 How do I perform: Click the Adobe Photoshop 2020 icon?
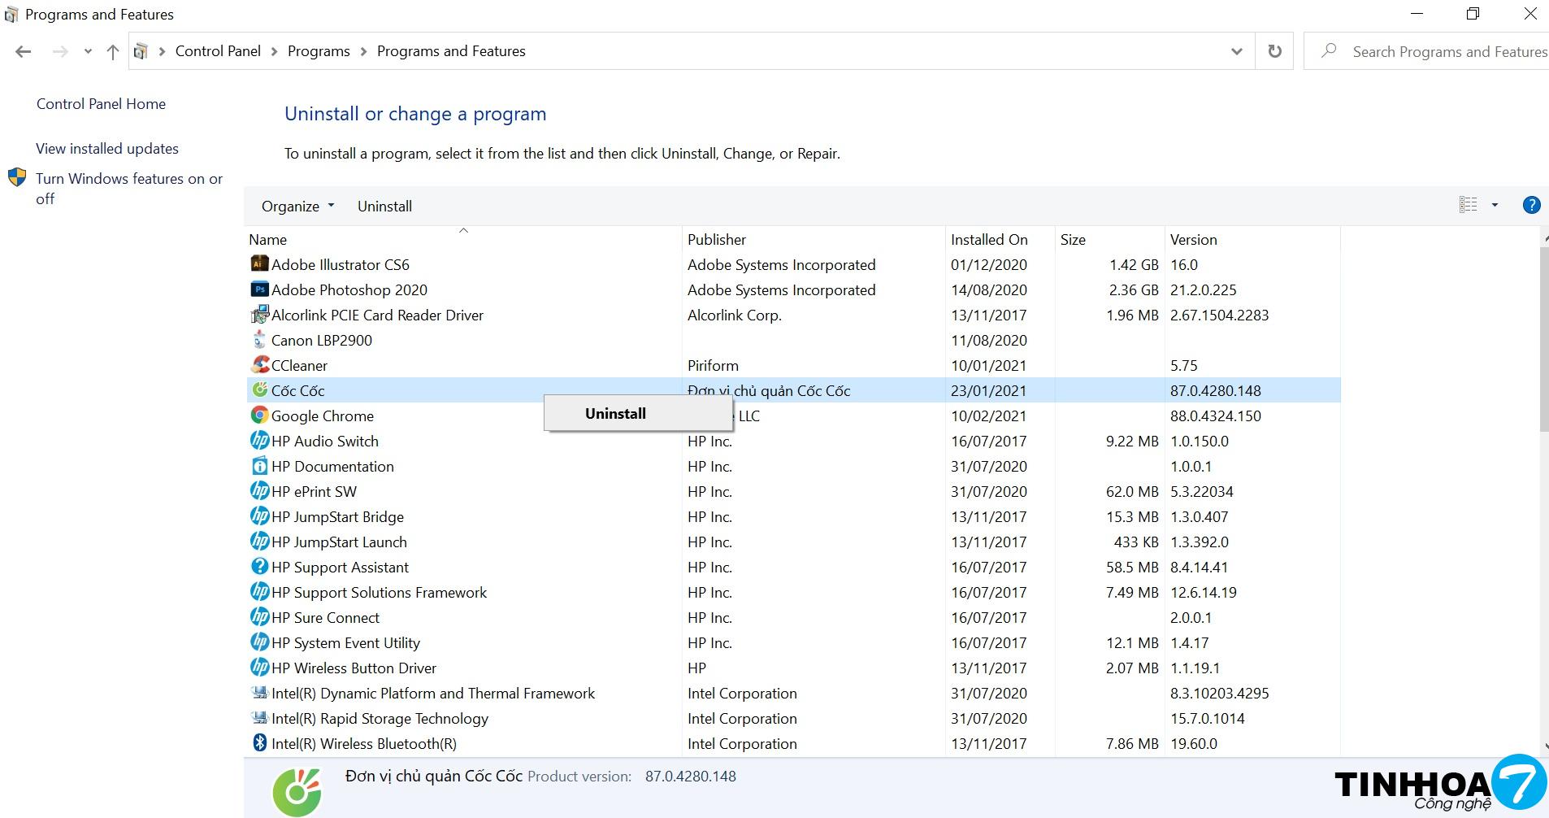[259, 289]
